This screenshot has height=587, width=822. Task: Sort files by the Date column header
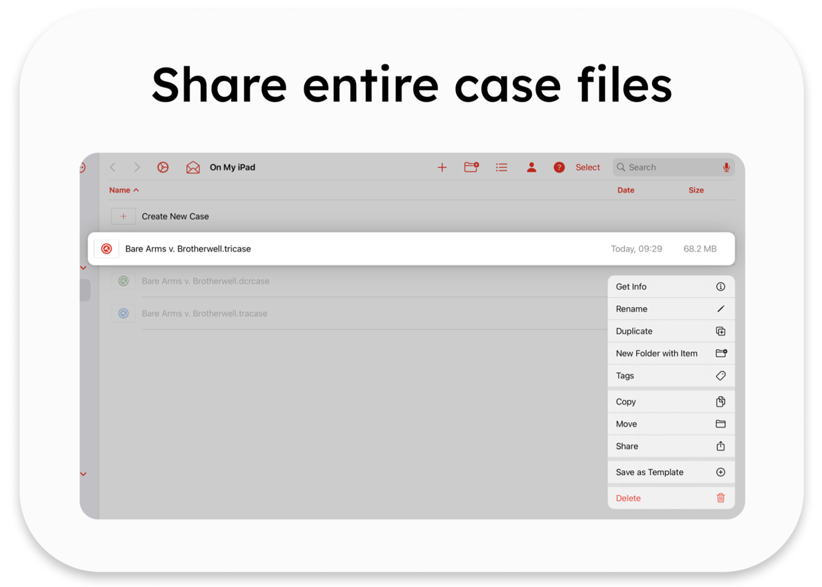point(626,190)
